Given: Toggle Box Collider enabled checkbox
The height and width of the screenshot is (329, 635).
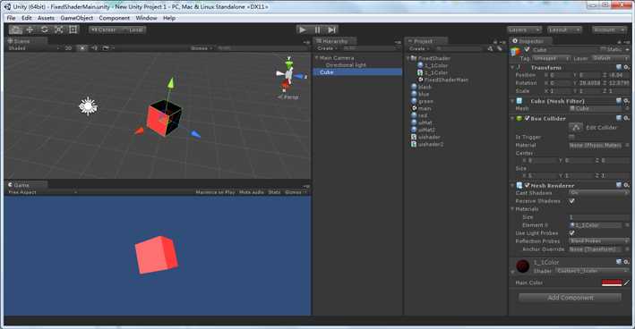Looking at the screenshot, I should tap(527, 118).
